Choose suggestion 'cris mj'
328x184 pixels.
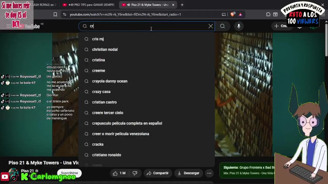[x=147, y=39]
